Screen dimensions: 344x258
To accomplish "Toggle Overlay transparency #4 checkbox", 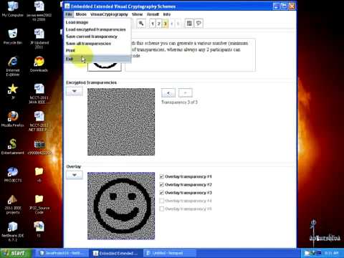I will pos(161,201).
